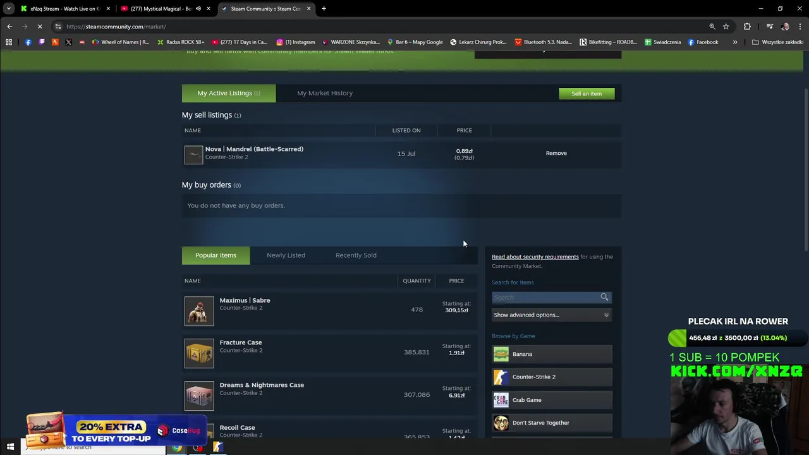Screen dimensions: 809x455
Task: Stop page loading with the X button
Action: (40, 27)
